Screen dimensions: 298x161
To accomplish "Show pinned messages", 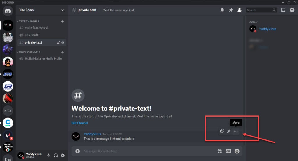I will pyautogui.click(x=231, y=10).
